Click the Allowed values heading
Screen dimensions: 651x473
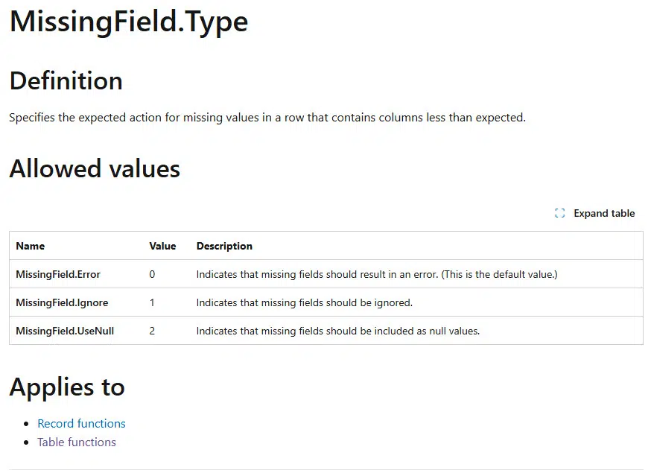point(94,169)
